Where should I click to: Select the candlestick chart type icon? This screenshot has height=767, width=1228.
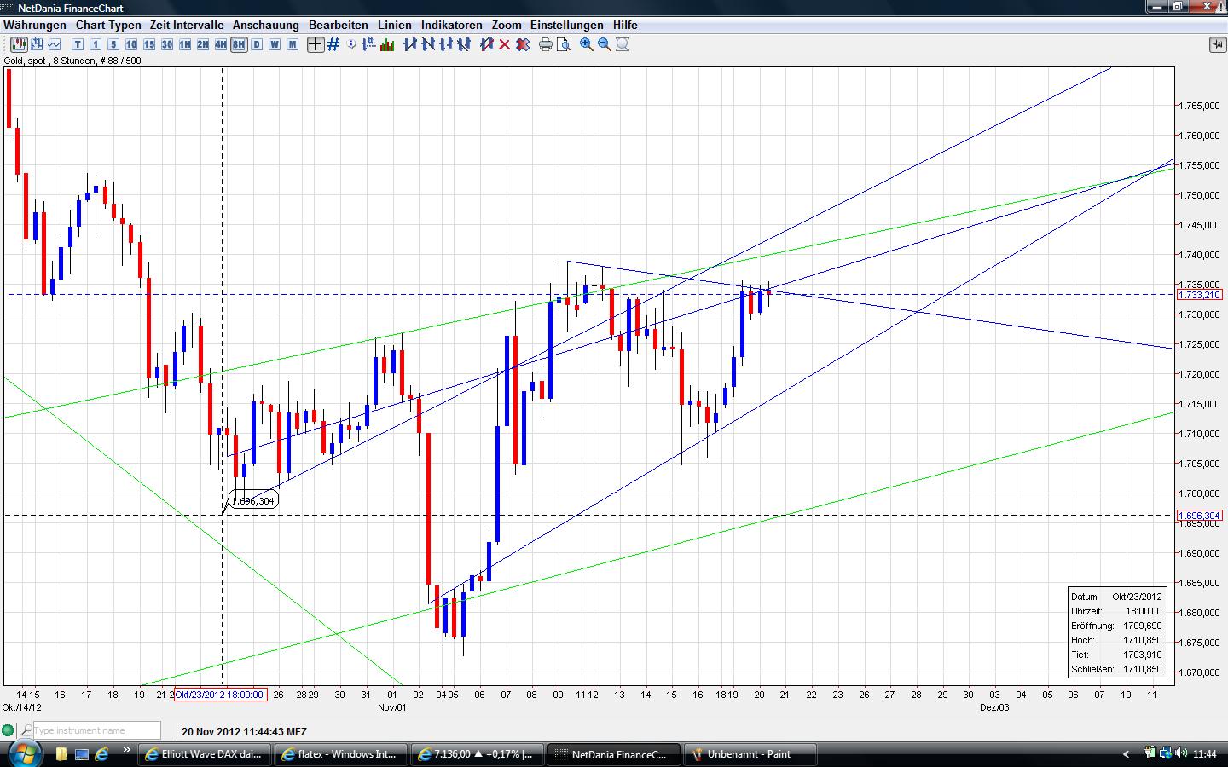coord(19,45)
